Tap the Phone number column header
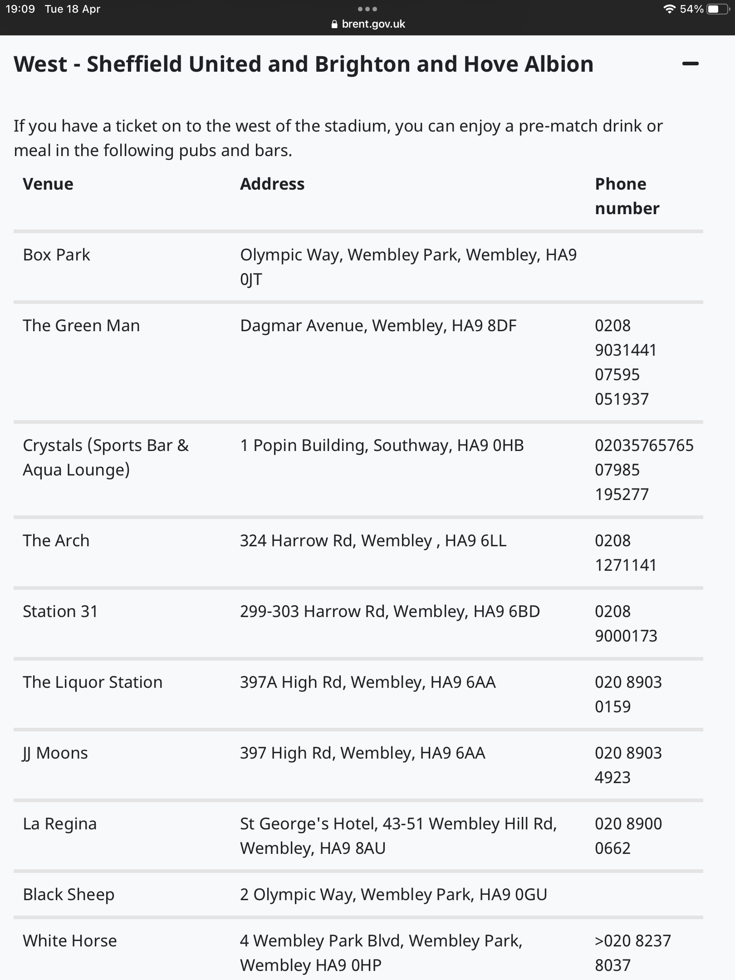Image resolution: width=735 pixels, height=980 pixels. (627, 196)
